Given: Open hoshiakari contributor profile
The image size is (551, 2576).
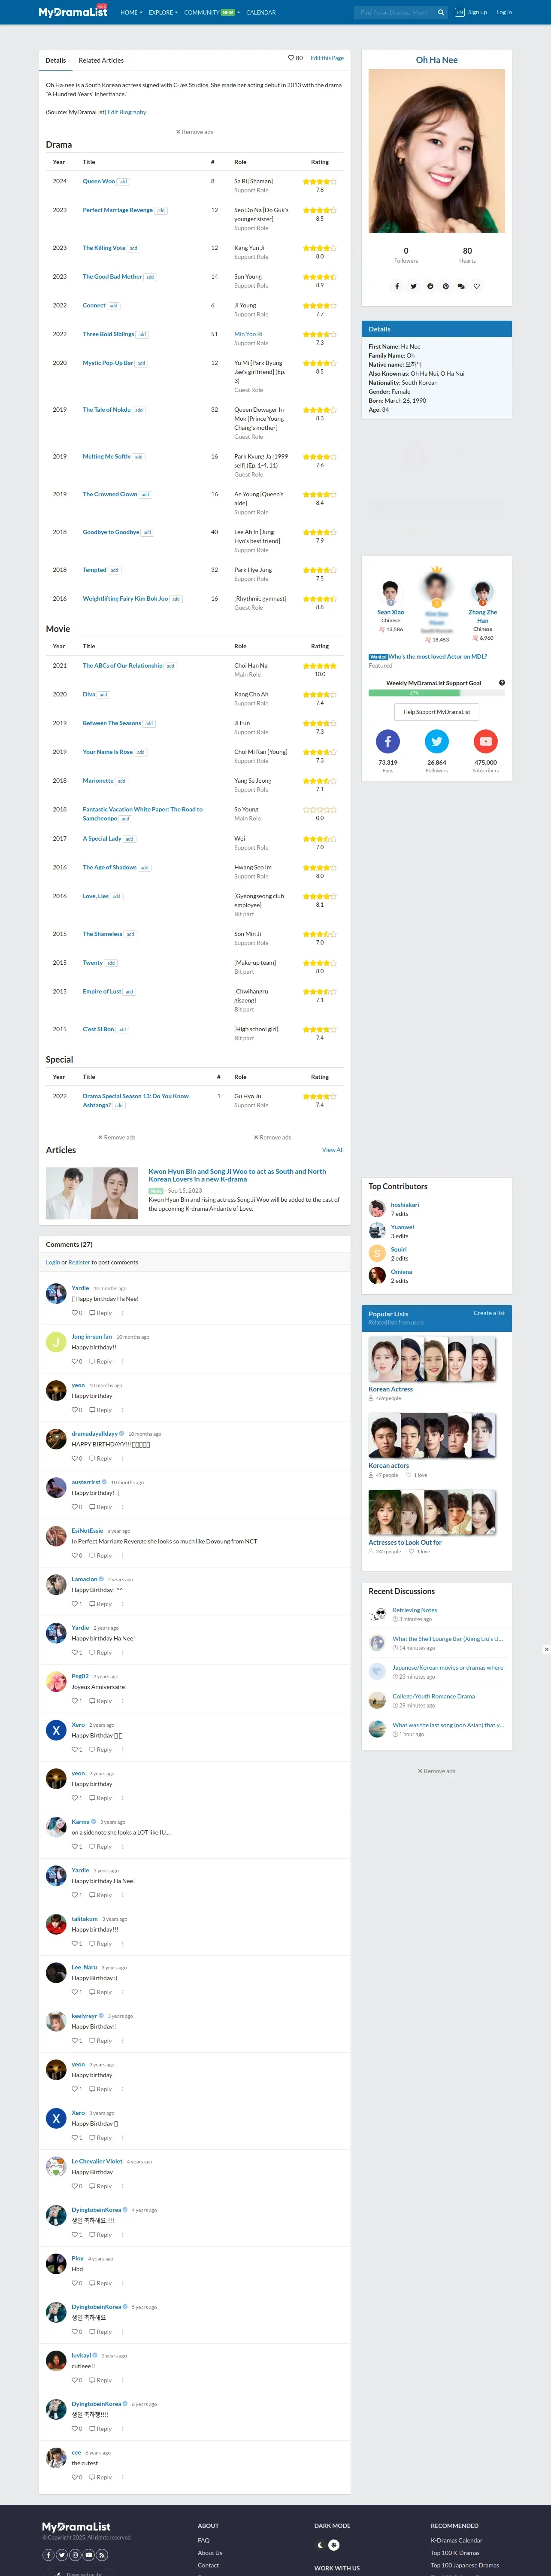Looking at the screenshot, I should [x=405, y=1205].
